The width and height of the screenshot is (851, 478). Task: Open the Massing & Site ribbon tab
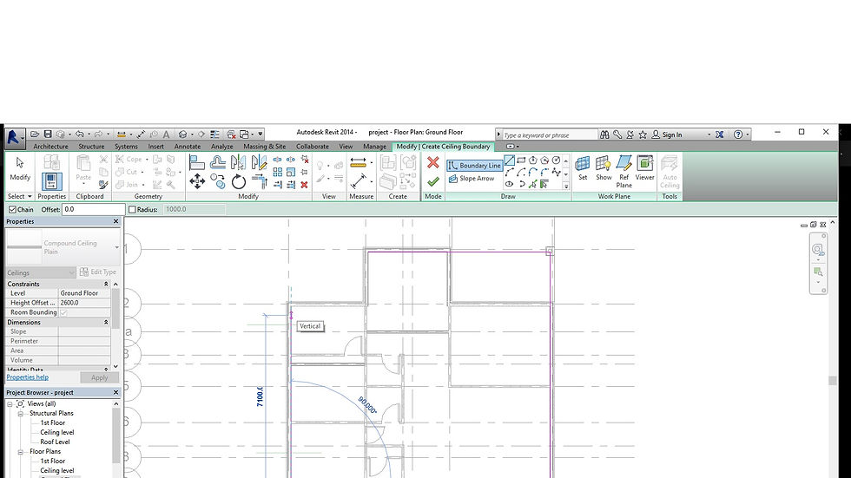tap(264, 147)
